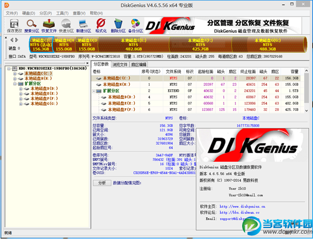Select 本地磁盘E(E:) row in partition table
The height and width of the screenshot is (239, 313).
pos(196,103)
